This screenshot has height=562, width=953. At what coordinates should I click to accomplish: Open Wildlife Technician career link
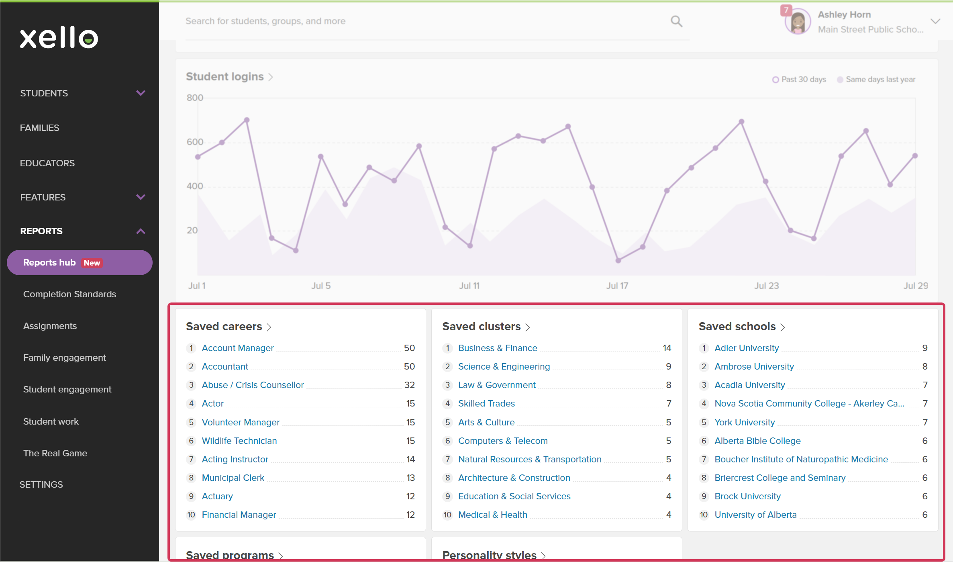(239, 441)
